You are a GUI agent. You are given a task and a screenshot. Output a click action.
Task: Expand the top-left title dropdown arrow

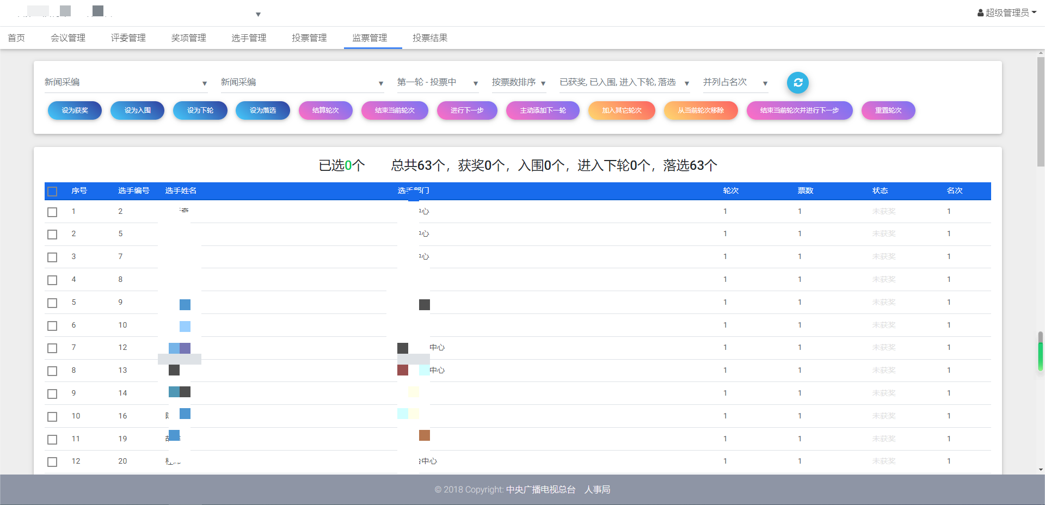tap(258, 15)
